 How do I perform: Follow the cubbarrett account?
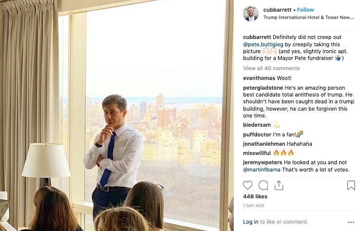pos(305,10)
